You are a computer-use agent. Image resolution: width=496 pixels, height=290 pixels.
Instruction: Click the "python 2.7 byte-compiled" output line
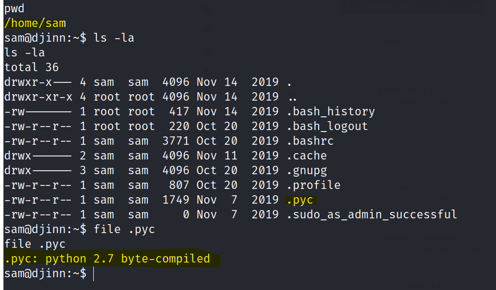pyautogui.click(x=107, y=259)
